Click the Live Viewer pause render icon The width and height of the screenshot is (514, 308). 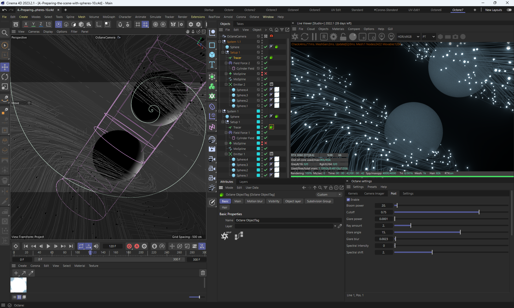[x=314, y=37]
